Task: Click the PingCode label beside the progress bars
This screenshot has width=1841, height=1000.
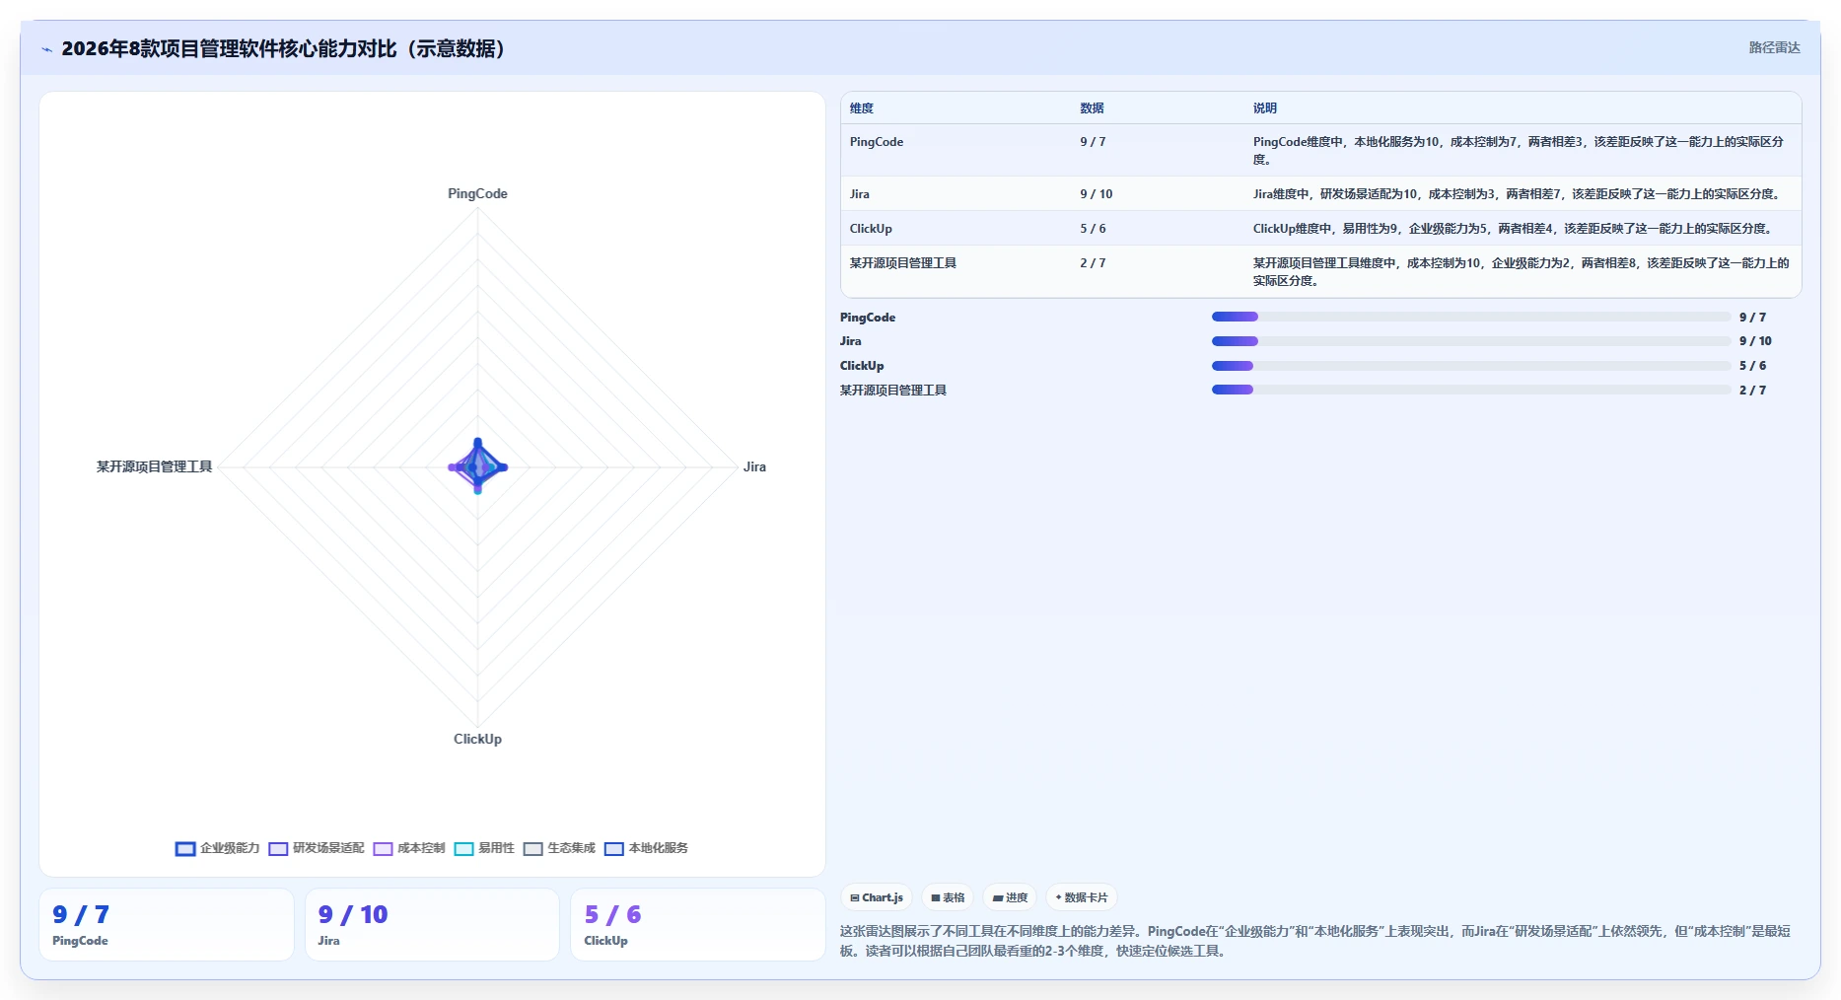Action: [x=868, y=318]
